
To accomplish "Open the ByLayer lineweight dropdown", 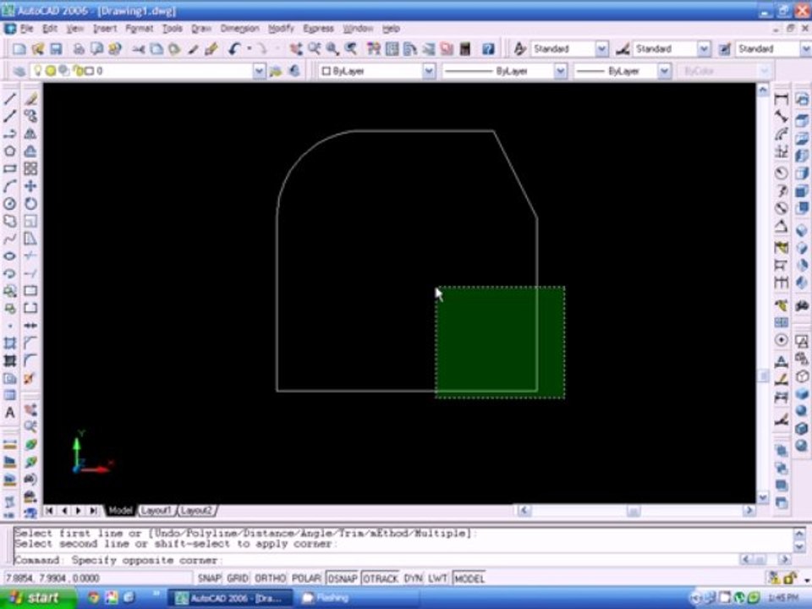I will (x=665, y=71).
